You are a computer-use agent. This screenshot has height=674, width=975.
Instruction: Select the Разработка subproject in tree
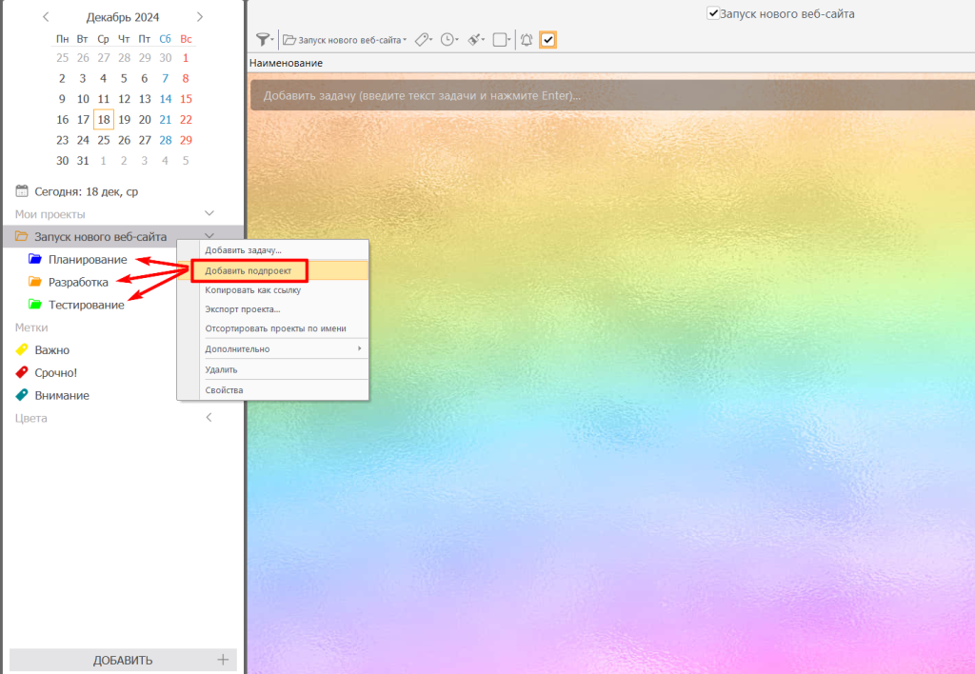pos(78,282)
